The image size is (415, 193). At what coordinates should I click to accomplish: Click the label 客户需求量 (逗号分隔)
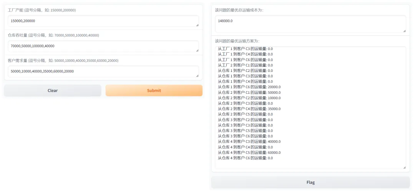click(63, 61)
